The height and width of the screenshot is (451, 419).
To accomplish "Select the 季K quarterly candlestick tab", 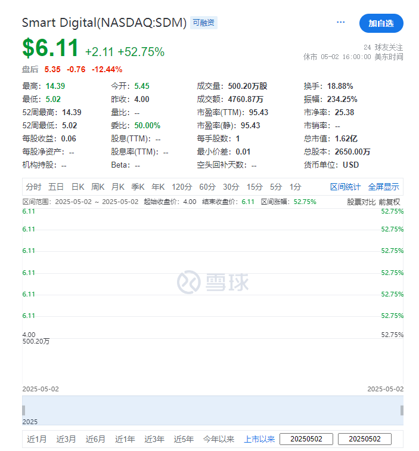I will pos(138,187).
